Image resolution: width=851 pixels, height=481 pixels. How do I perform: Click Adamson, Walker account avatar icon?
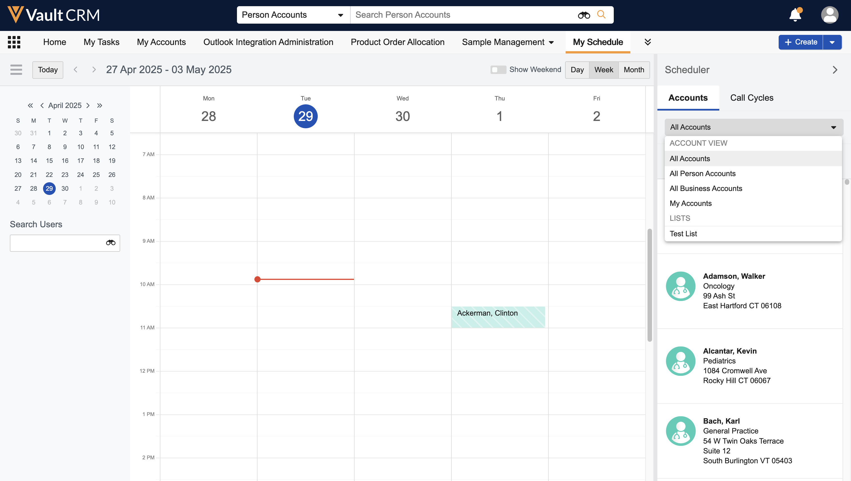pos(681,286)
